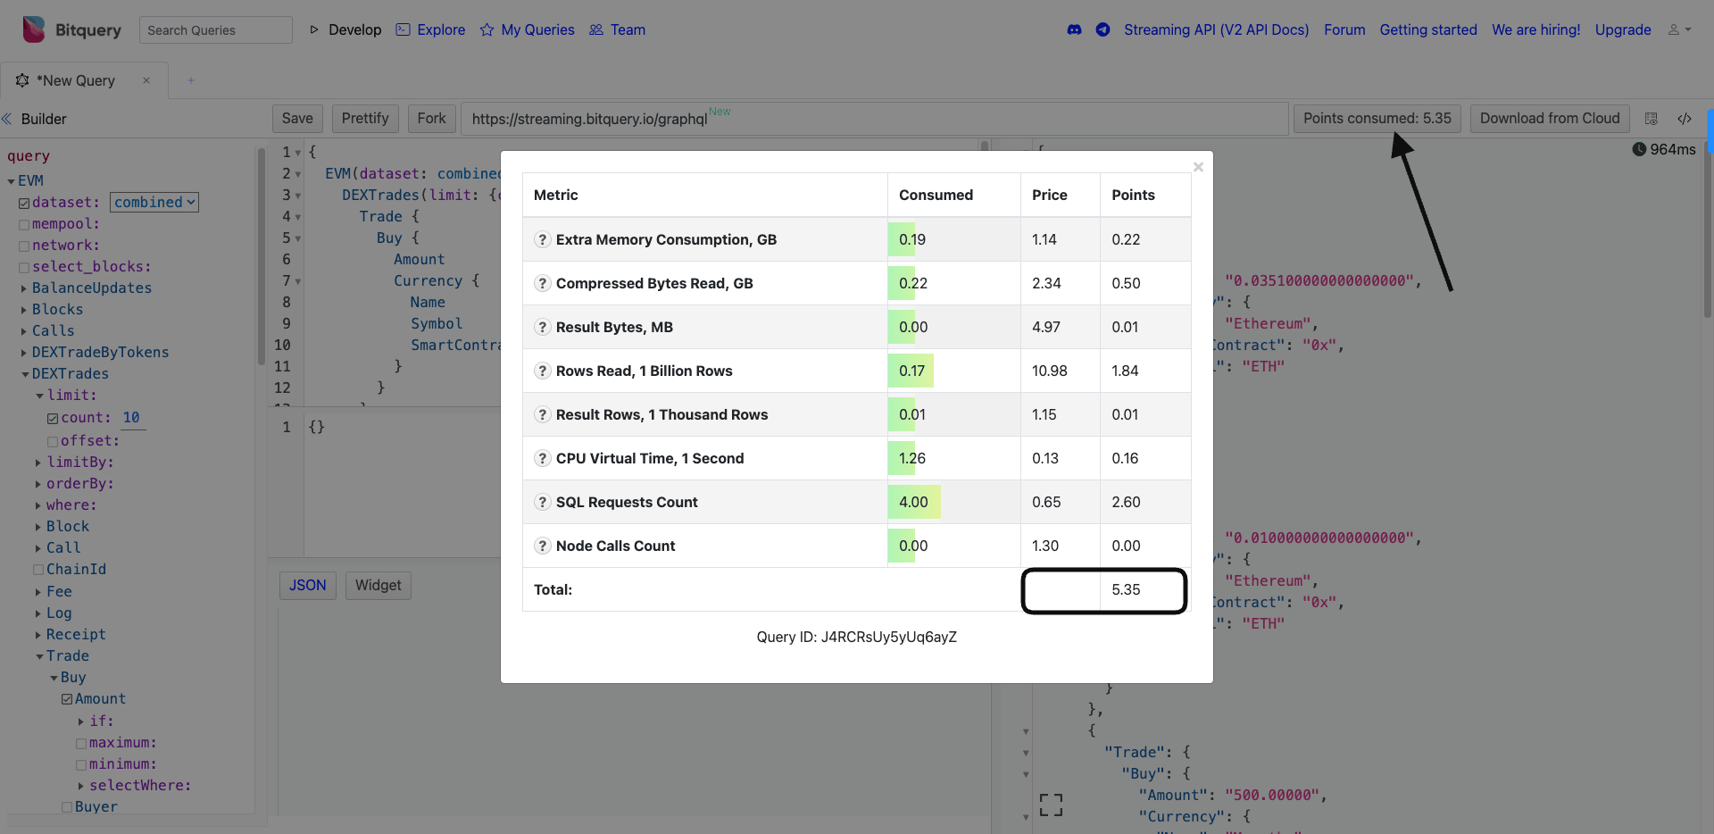Open the Explore menu item
Image resolution: width=1714 pixels, height=834 pixels.
click(430, 29)
